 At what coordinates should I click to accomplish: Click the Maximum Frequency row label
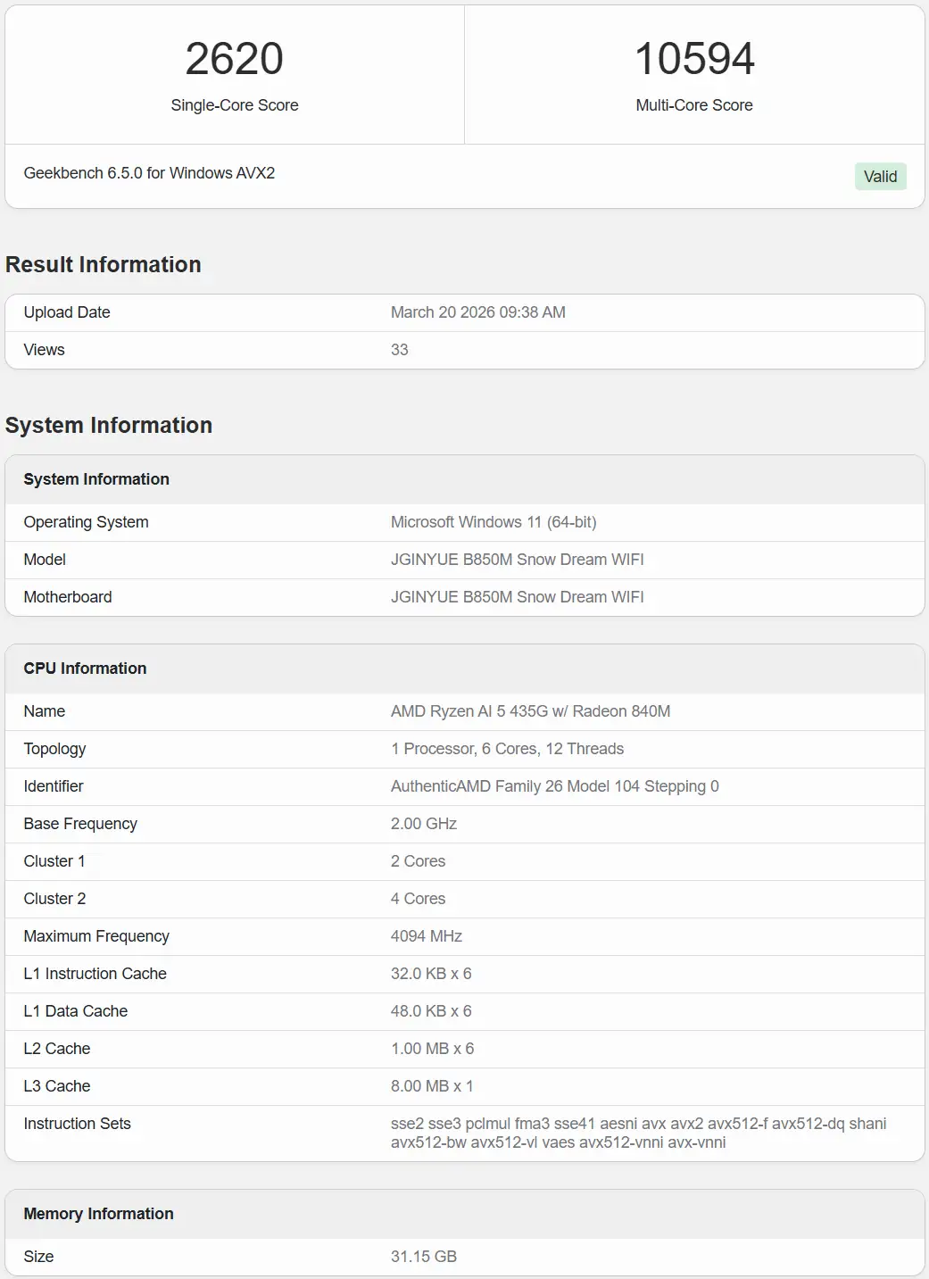[96, 936]
